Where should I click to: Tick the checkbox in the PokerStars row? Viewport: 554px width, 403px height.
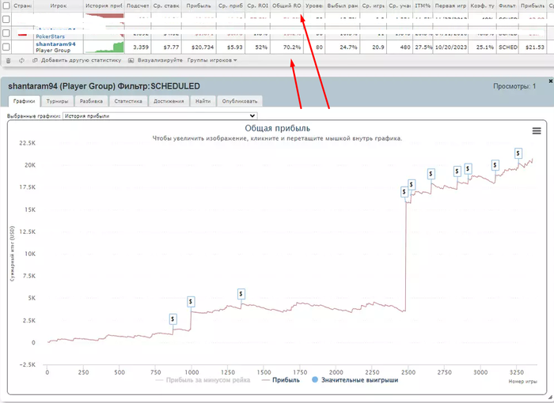[6, 33]
